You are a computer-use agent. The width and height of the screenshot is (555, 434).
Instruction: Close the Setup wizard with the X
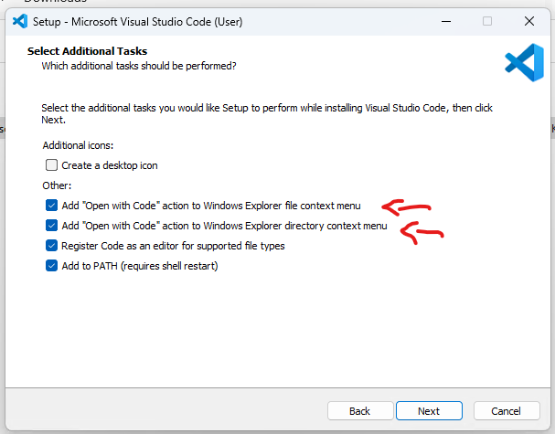click(x=529, y=20)
